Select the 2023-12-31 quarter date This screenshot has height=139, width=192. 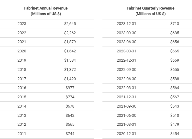click(x=126, y=23)
